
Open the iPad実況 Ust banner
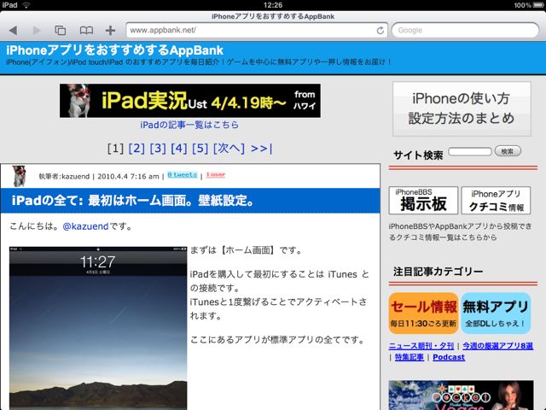[x=190, y=101]
